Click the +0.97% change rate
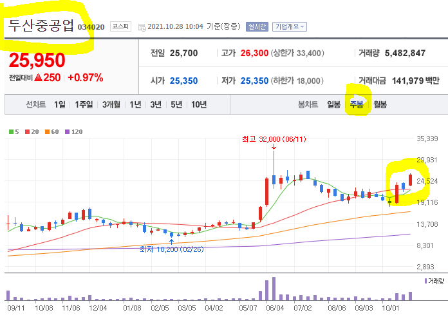Image resolution: width=448 pixels, height=317 pixels. click(x=86, y=77)
